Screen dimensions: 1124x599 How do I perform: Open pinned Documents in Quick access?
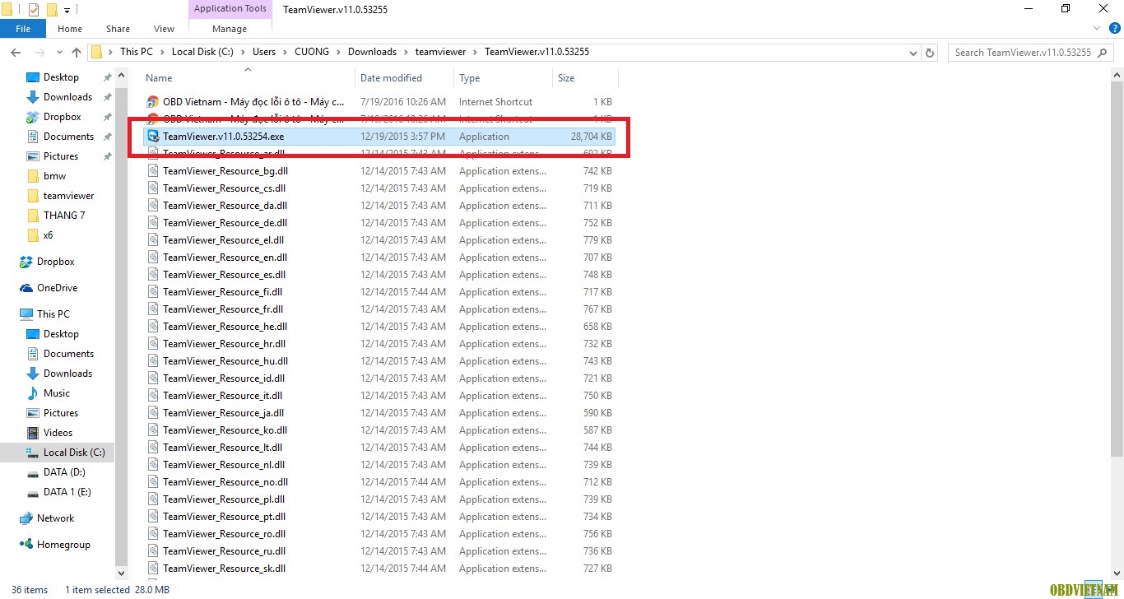(68, 137)
